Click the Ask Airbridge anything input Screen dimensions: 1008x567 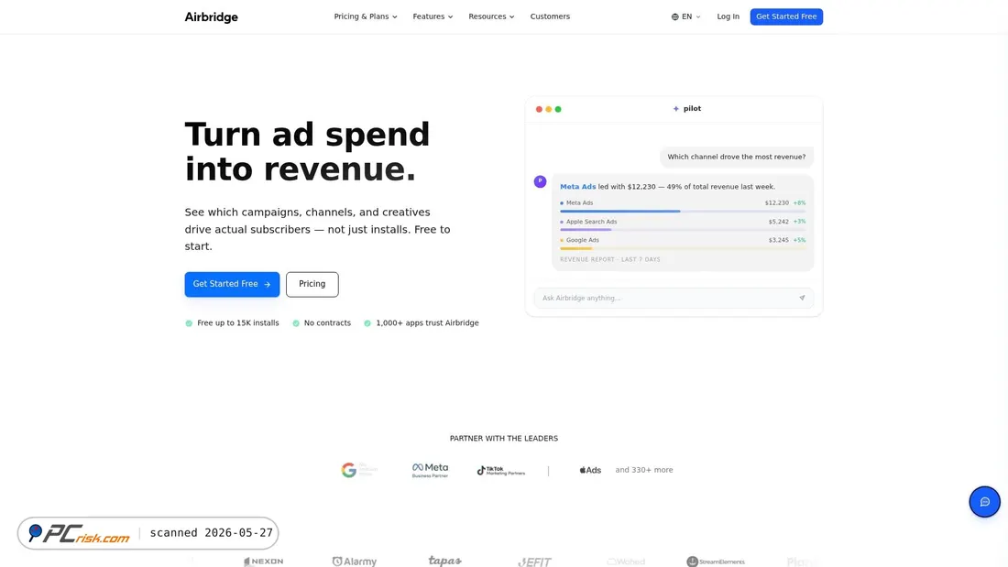(x=674, y=298)
